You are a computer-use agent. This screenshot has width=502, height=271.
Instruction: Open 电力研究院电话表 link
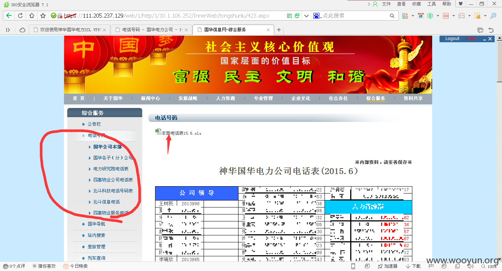[111, 169]
